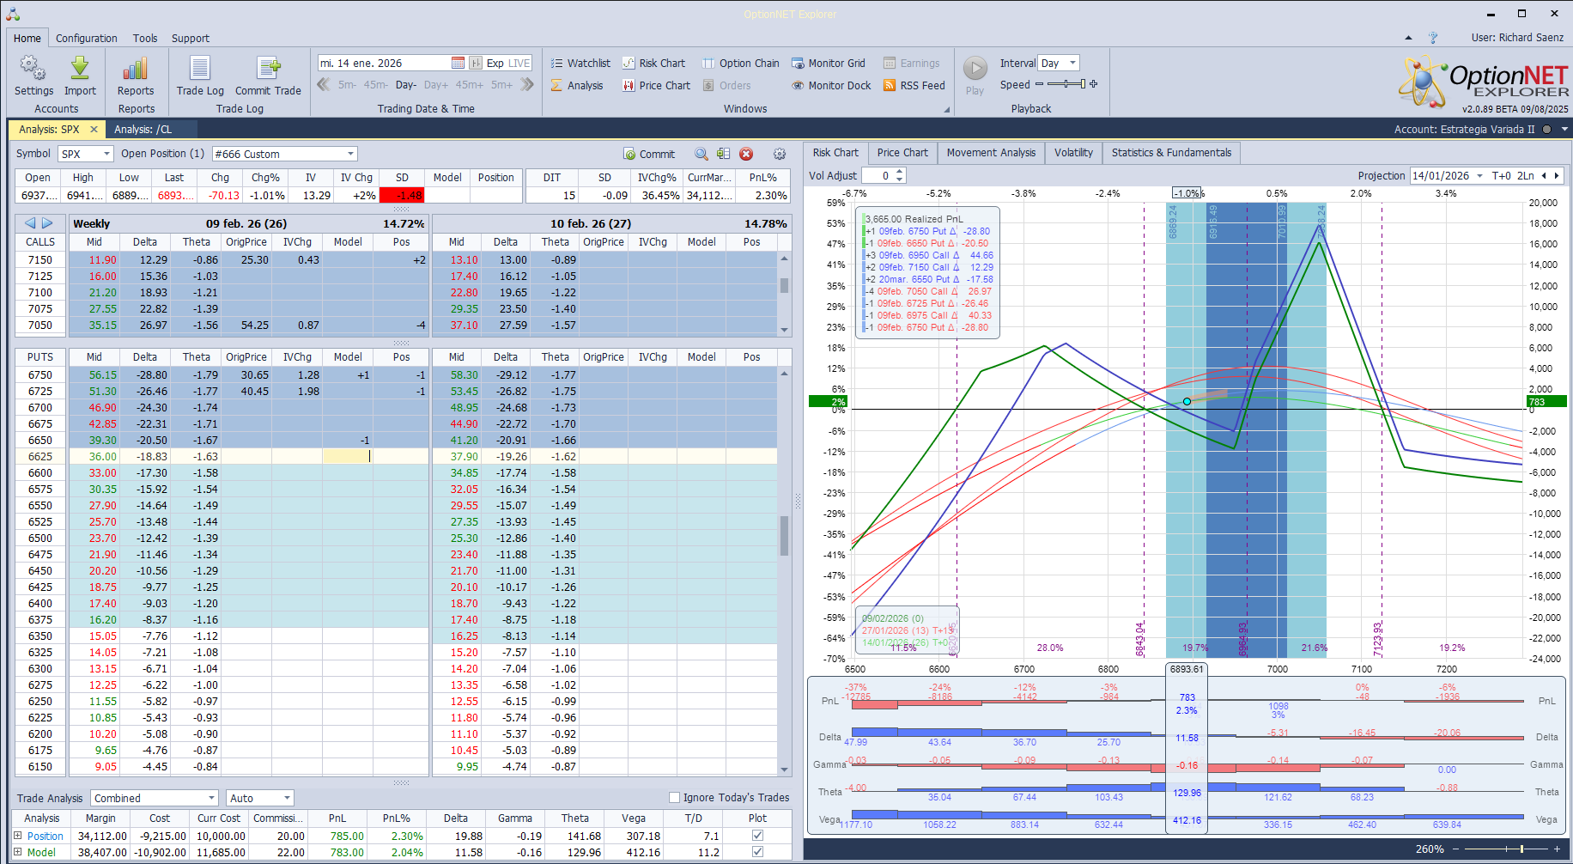Switch to the Volatility tab

click(x=1073, y=153)
